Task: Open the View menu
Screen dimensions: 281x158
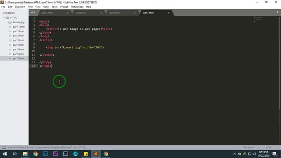Action: coord(38,7)
